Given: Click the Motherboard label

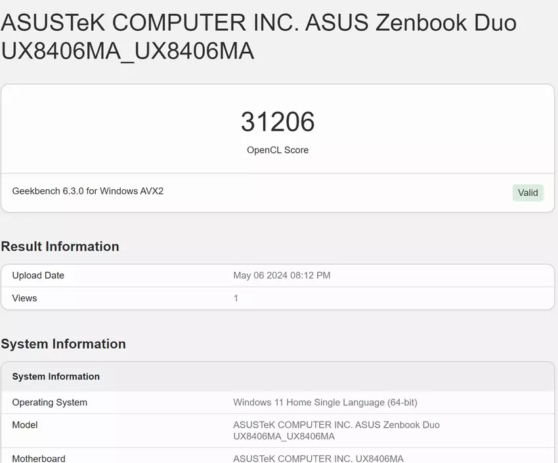Looking at the screenshot, I should coord(39,458).
